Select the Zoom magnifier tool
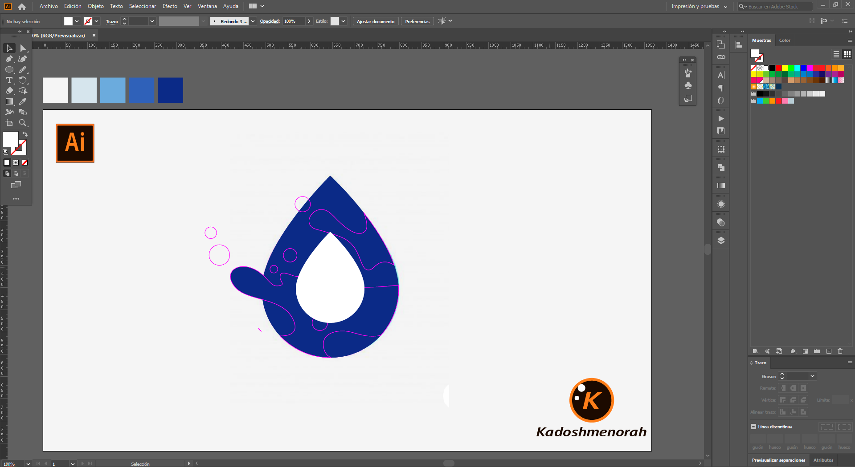This screenshot has width=855, height=467. coord(23,123)
